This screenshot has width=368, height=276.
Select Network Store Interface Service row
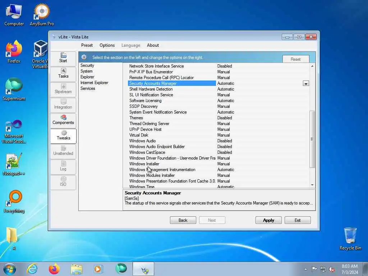219,66
